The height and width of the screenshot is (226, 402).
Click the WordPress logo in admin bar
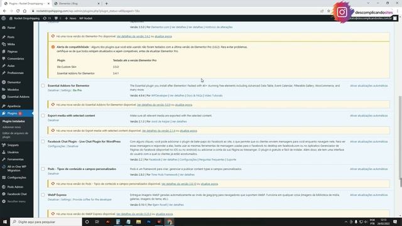[x=3, y=18]
